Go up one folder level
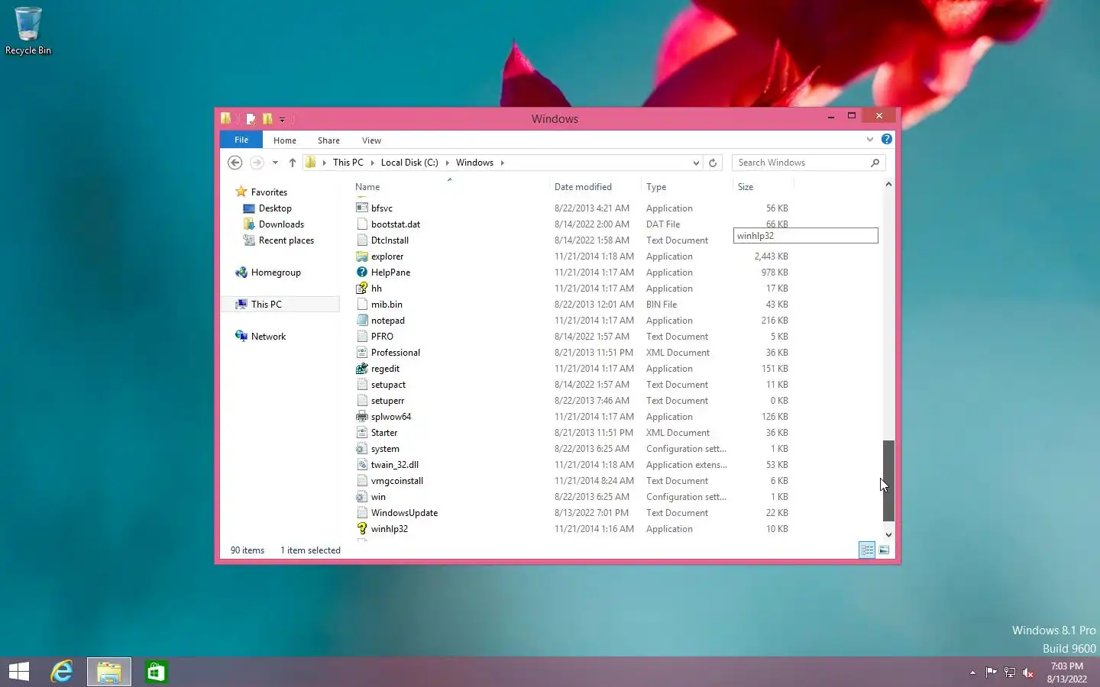 [x=292, y=163]
